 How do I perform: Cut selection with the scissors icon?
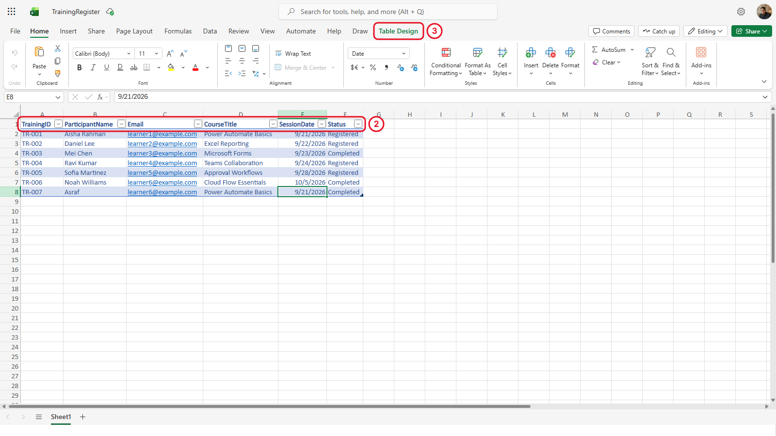(58, 48)
